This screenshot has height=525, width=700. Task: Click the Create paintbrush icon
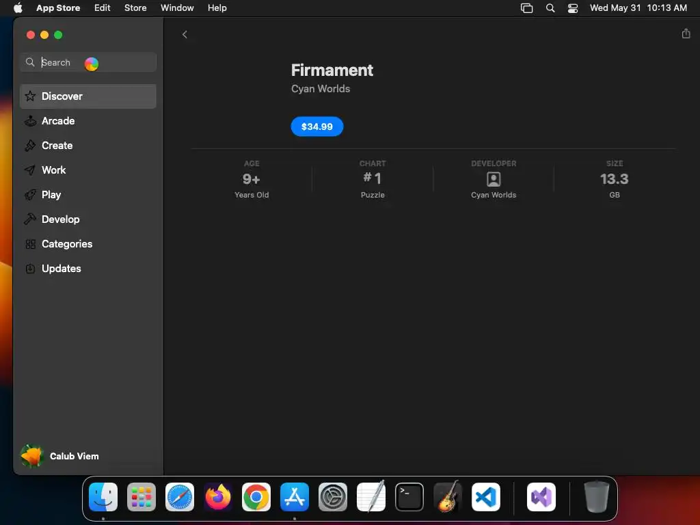pyautogui.click(x=30, y=146)
